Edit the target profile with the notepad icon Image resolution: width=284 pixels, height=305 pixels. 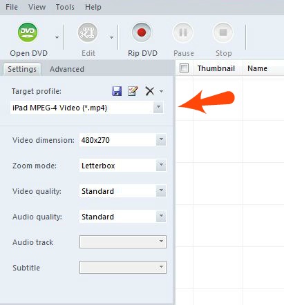pos(133,91)
